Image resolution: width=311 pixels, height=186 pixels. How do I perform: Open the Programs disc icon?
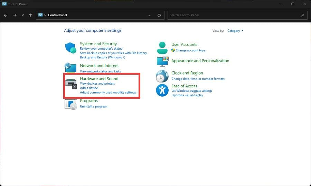[x=71, y=105]
